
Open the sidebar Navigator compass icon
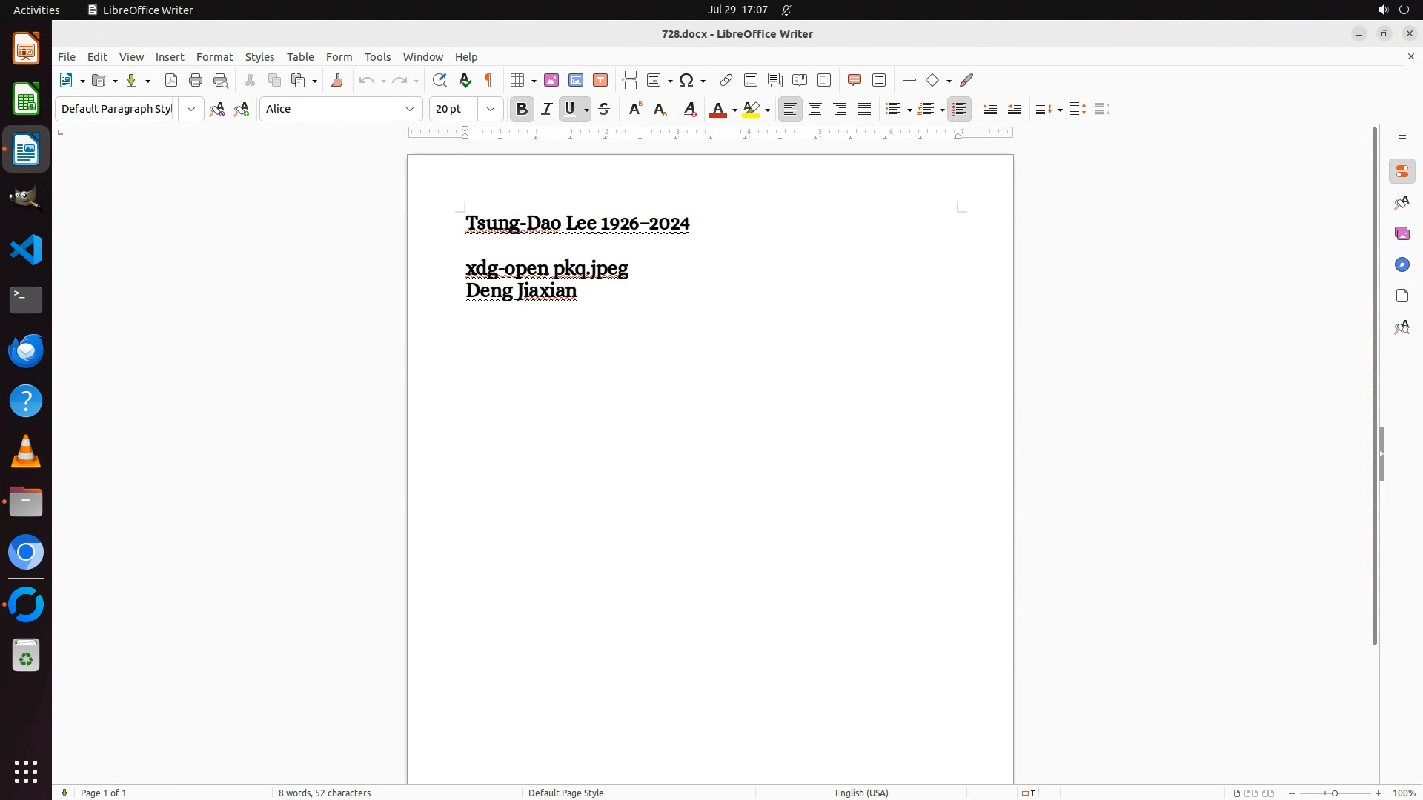[x=1402, y=265]
